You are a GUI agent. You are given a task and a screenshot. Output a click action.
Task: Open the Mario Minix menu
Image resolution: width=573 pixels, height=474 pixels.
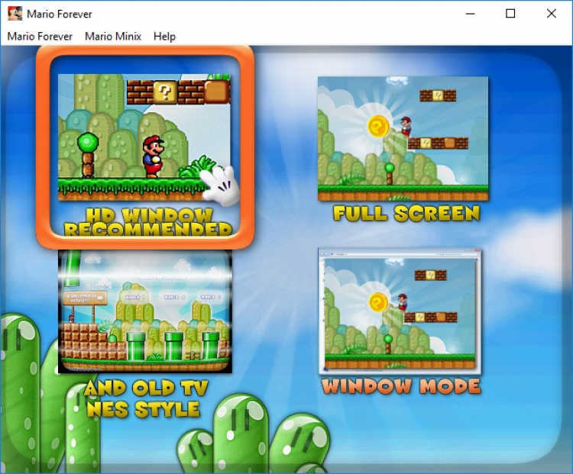click(113, 37)
